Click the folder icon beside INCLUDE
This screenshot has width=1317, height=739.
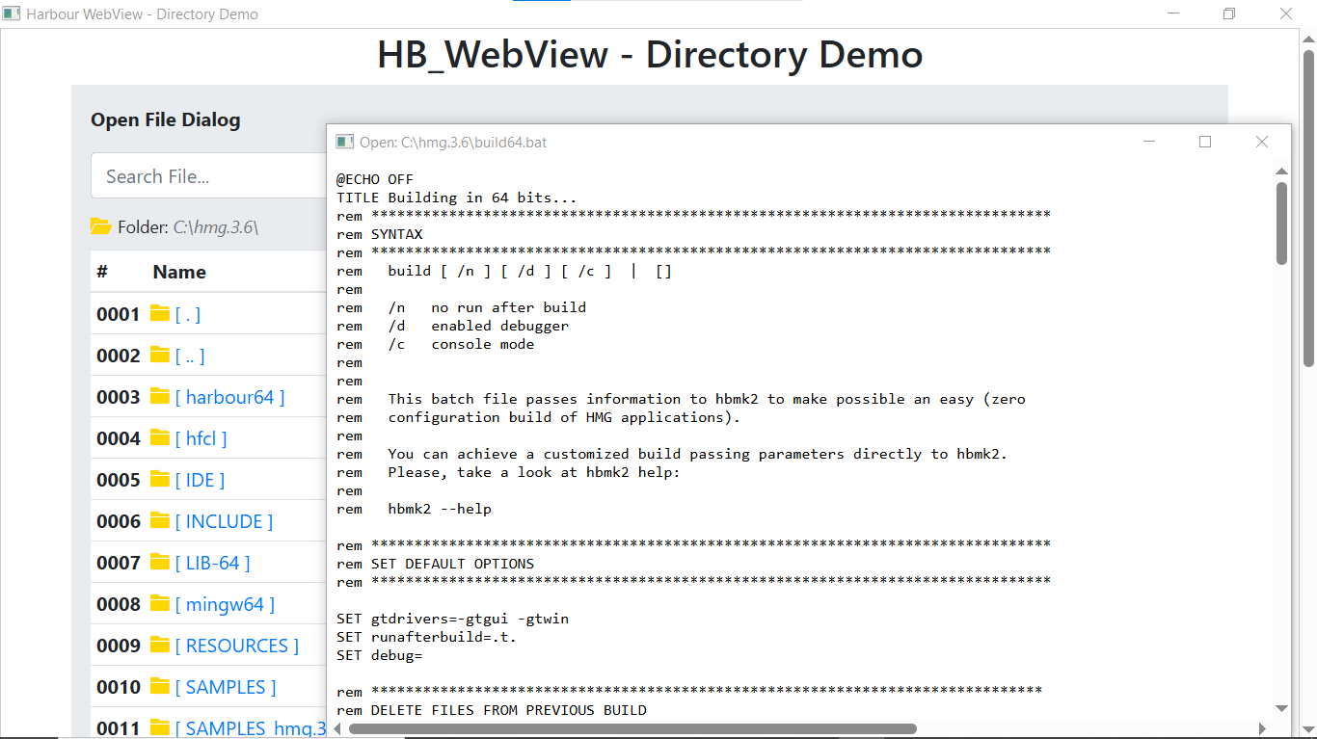[159, 520]
